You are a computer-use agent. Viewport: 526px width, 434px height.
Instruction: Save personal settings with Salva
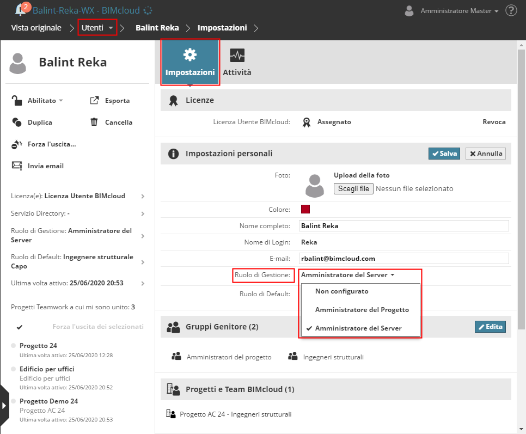444,153
